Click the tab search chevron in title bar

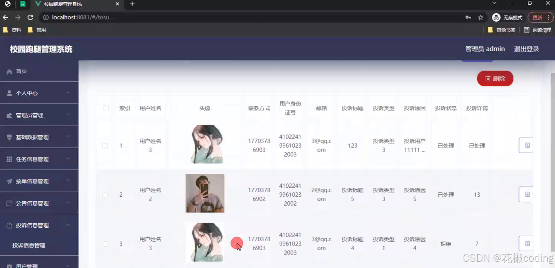pos(494,3)
